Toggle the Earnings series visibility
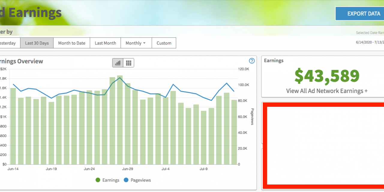This screenshot has height=192, width=384. (107, 180)
